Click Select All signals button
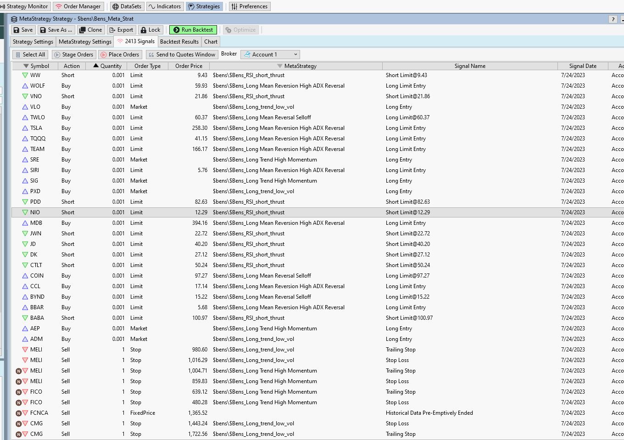The width and height of the screenshot is (624, 440). [x=30, y=55]
